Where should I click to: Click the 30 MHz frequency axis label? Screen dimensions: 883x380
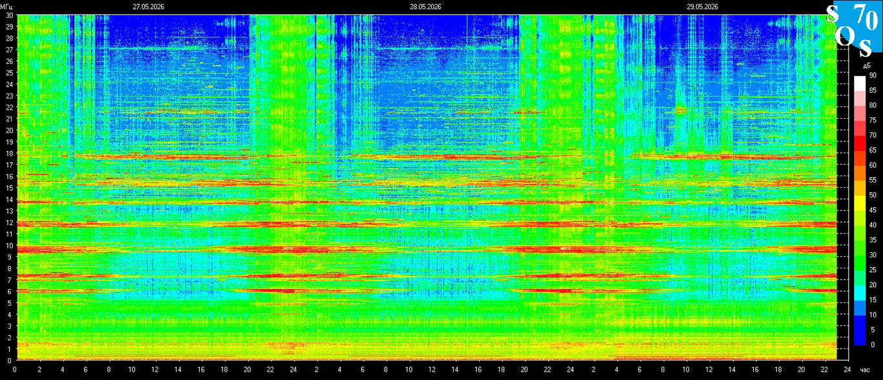pyautogui.click(x=8, y=15)
